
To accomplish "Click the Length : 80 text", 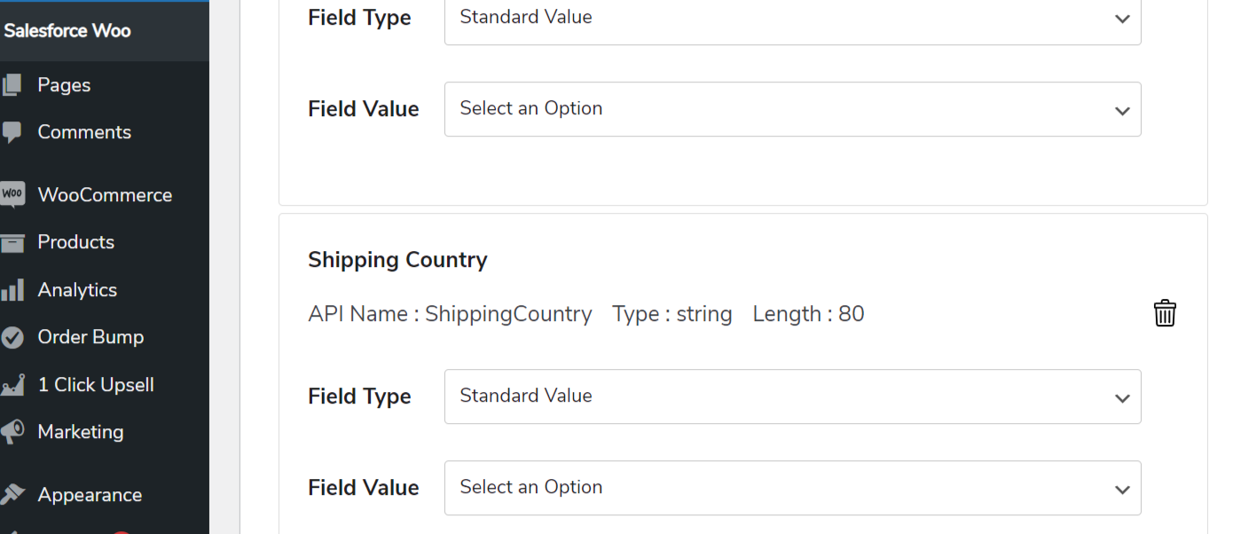I will coord(808,314).
